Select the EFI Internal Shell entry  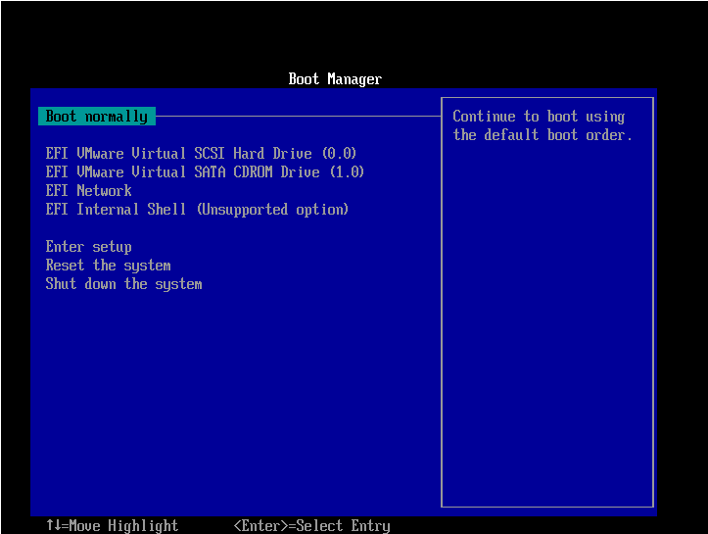(x=197, y=210)
